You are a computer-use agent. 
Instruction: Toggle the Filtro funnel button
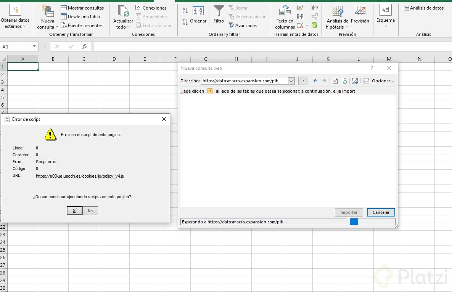click(219, 14)
